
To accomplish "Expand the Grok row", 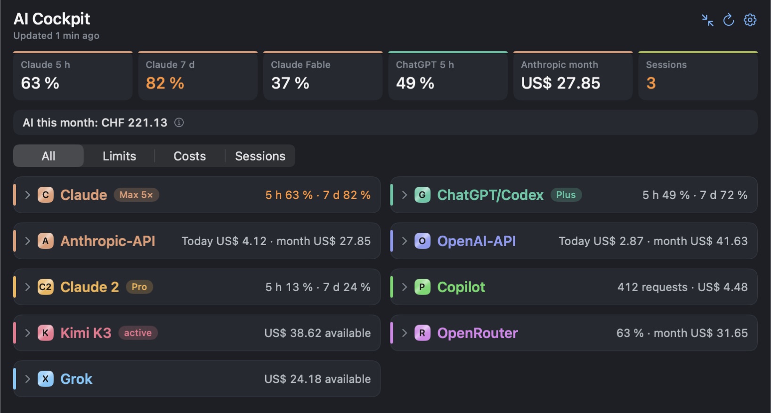I will click(x=28, y=379).
